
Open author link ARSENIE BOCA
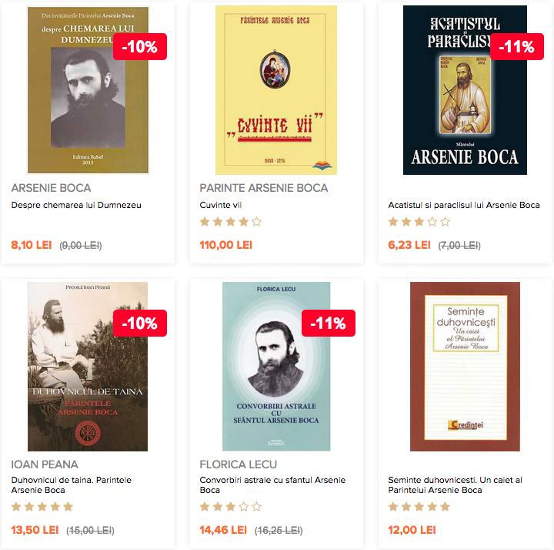click(x=52, y=188)
